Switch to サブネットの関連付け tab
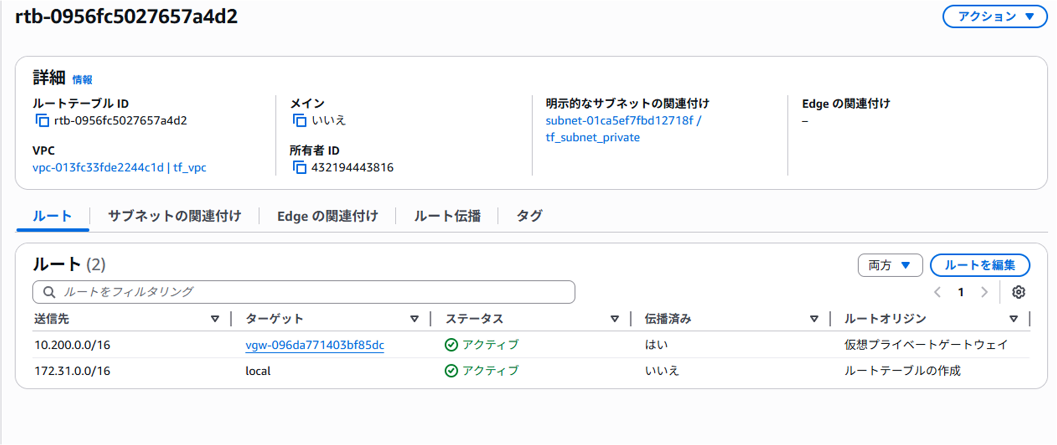The width and height of the screenshot is (1057, 445). tap(174, 216)
